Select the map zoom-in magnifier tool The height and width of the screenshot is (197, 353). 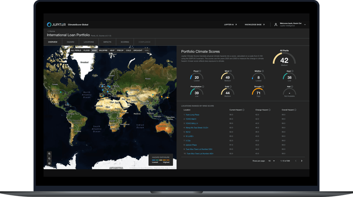[49, 153]
